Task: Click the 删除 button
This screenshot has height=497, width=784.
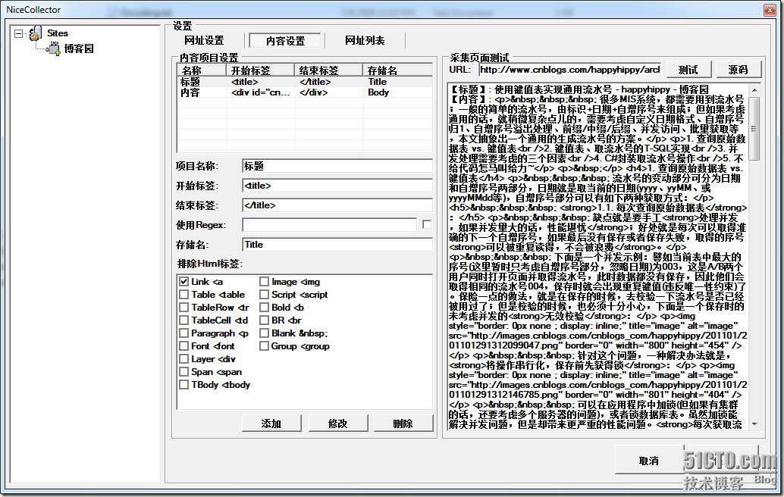Action: [x=403, y=424]
